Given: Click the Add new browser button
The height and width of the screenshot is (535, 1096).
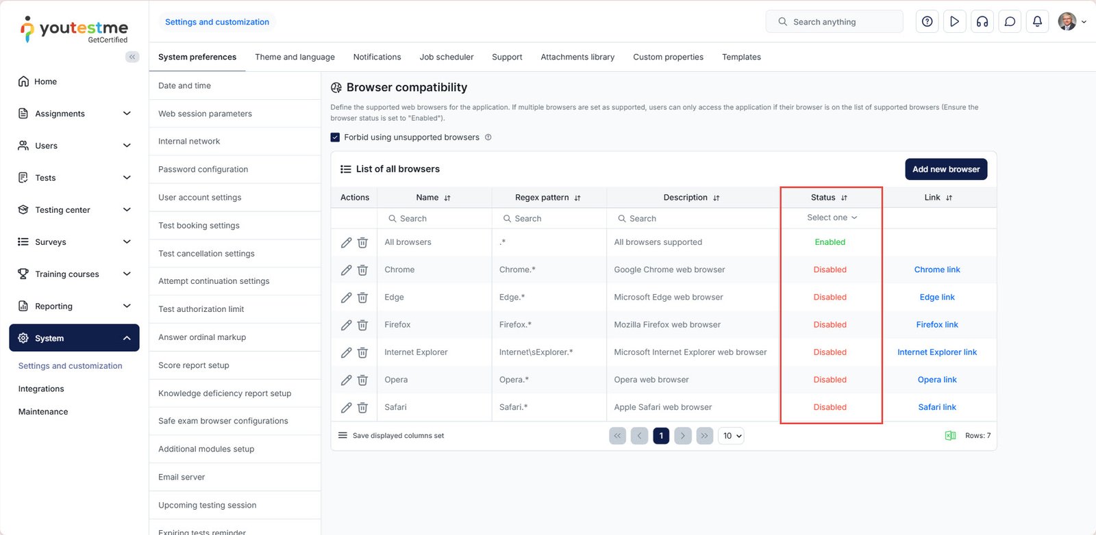Looking at the screenshot, I should coord(945,170).
